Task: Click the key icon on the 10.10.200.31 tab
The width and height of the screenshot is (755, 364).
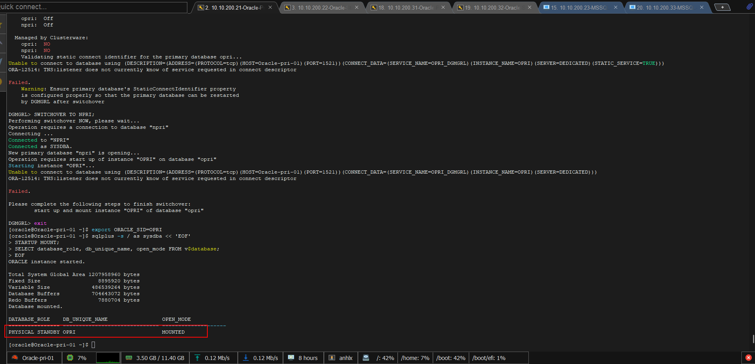Action: coord(374,8)
